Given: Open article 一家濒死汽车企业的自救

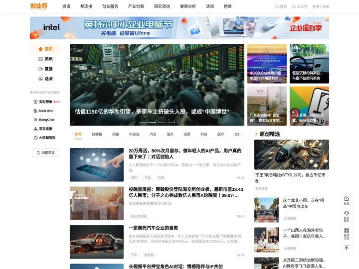Looking at the screenshot, I should (x=154, y=228).
